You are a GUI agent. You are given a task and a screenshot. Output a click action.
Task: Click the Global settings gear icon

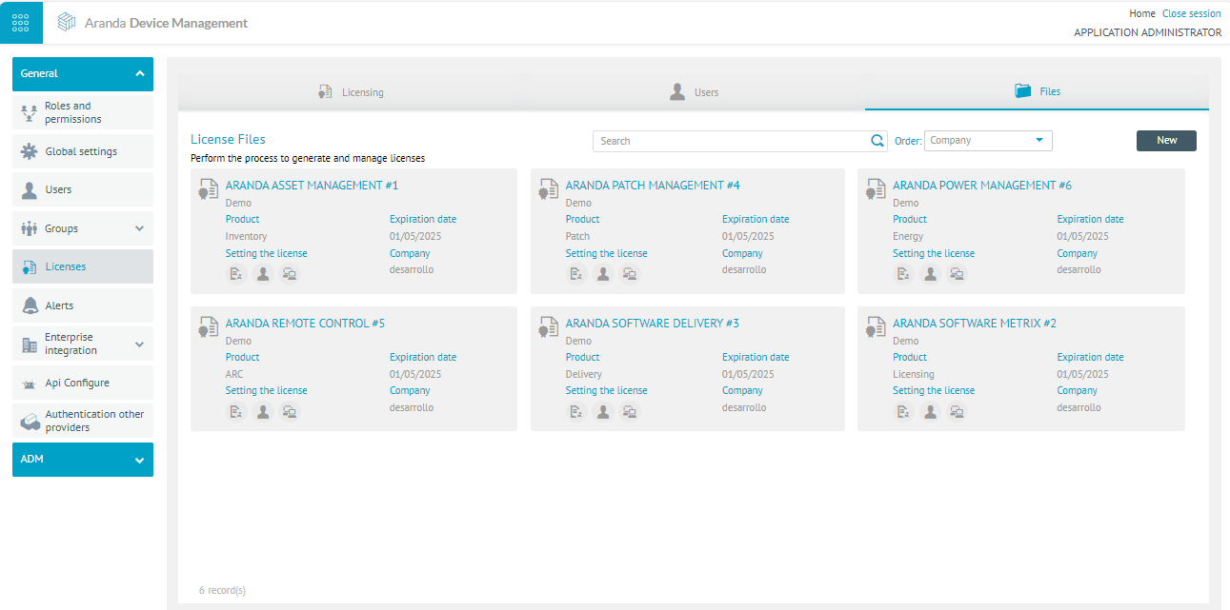coord(29,151)
